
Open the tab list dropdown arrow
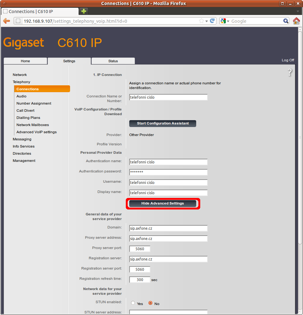pyautogui.click(x=298, y=12)
